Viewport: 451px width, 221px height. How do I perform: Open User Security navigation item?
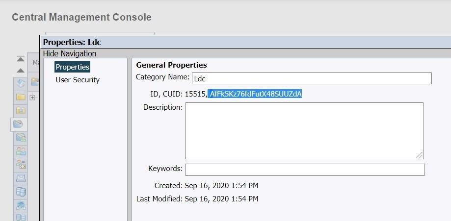pyautogui.click(x=78, y=79)
